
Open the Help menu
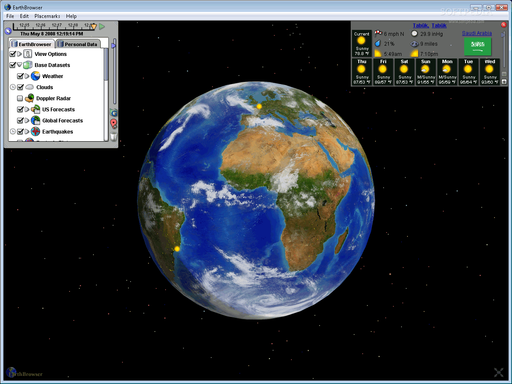[71, 16]
